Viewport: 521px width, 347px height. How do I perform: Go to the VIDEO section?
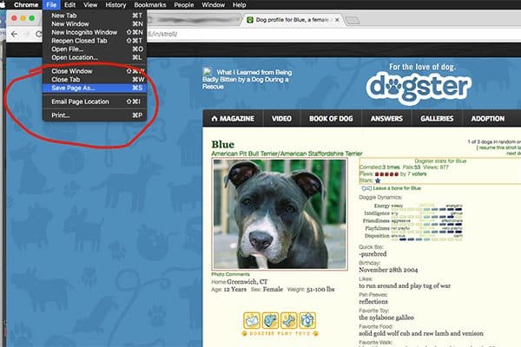[281, 119]
